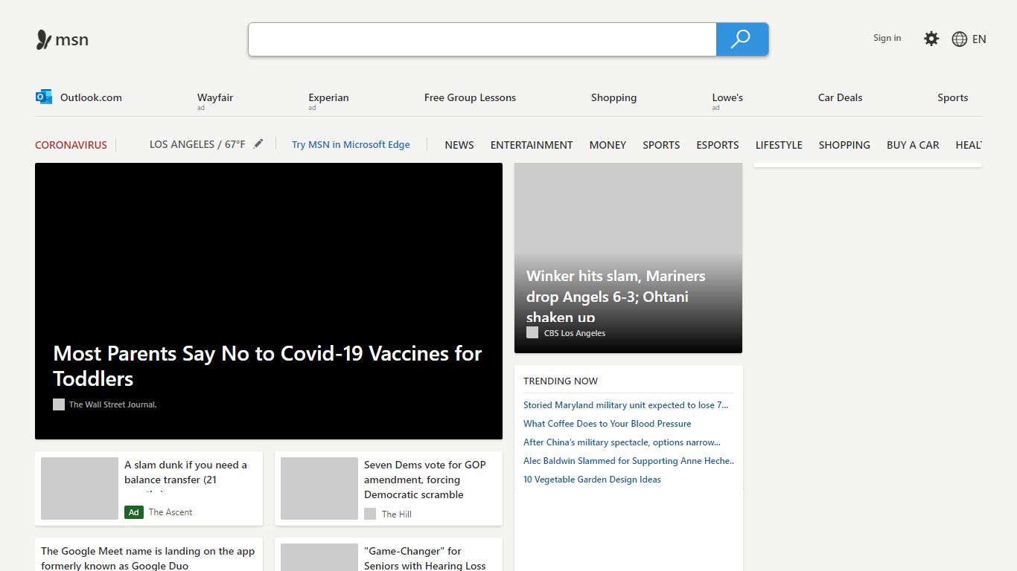Open the SPORTS section tab
Screen dimensions: 1017x571
pos(661,145)
